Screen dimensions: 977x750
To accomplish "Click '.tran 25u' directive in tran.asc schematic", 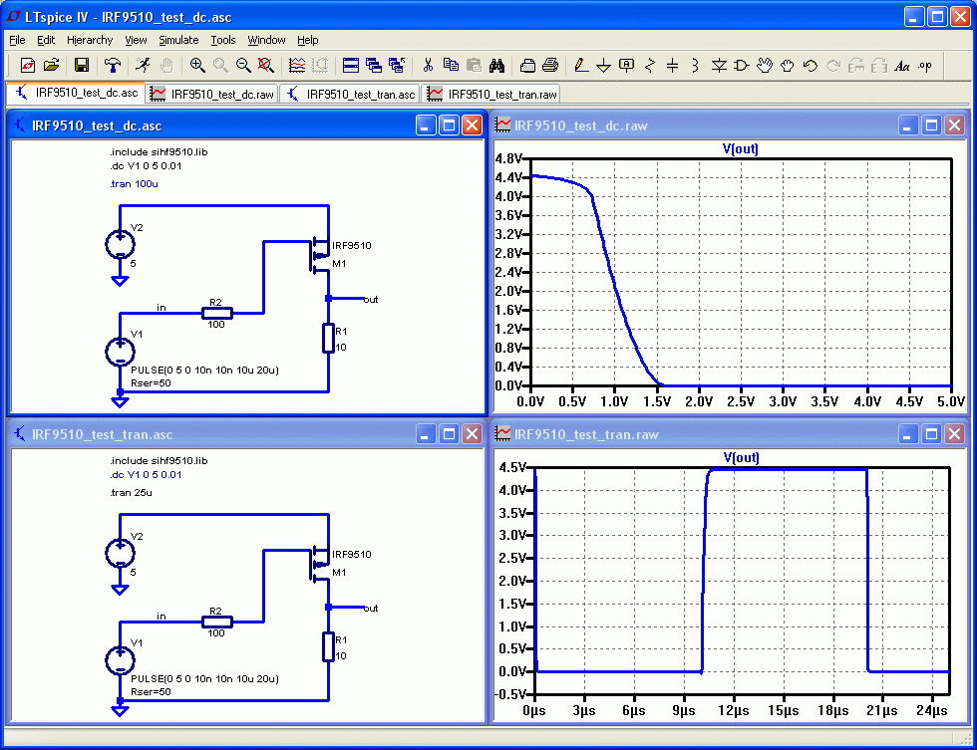I will pyautogui.click(x=131, y=492).
